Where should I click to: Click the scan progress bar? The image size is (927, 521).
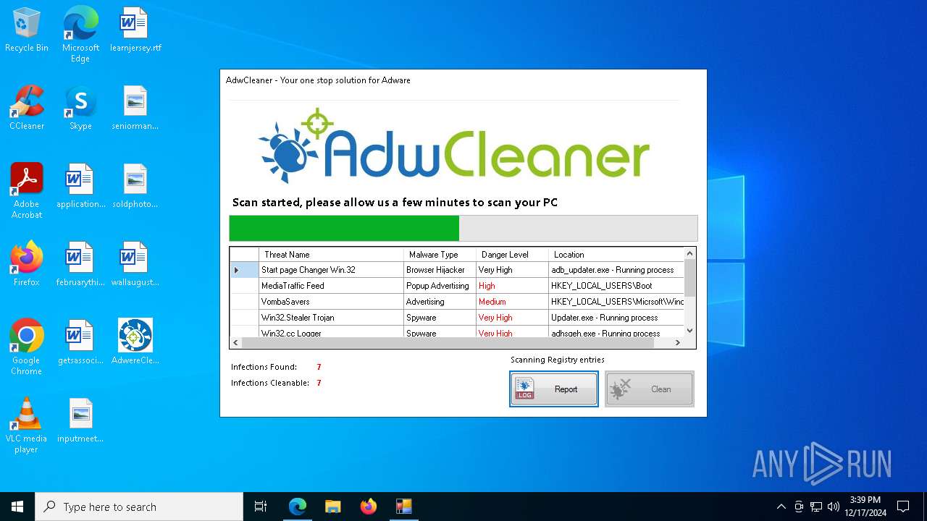(x=463, y=228)
